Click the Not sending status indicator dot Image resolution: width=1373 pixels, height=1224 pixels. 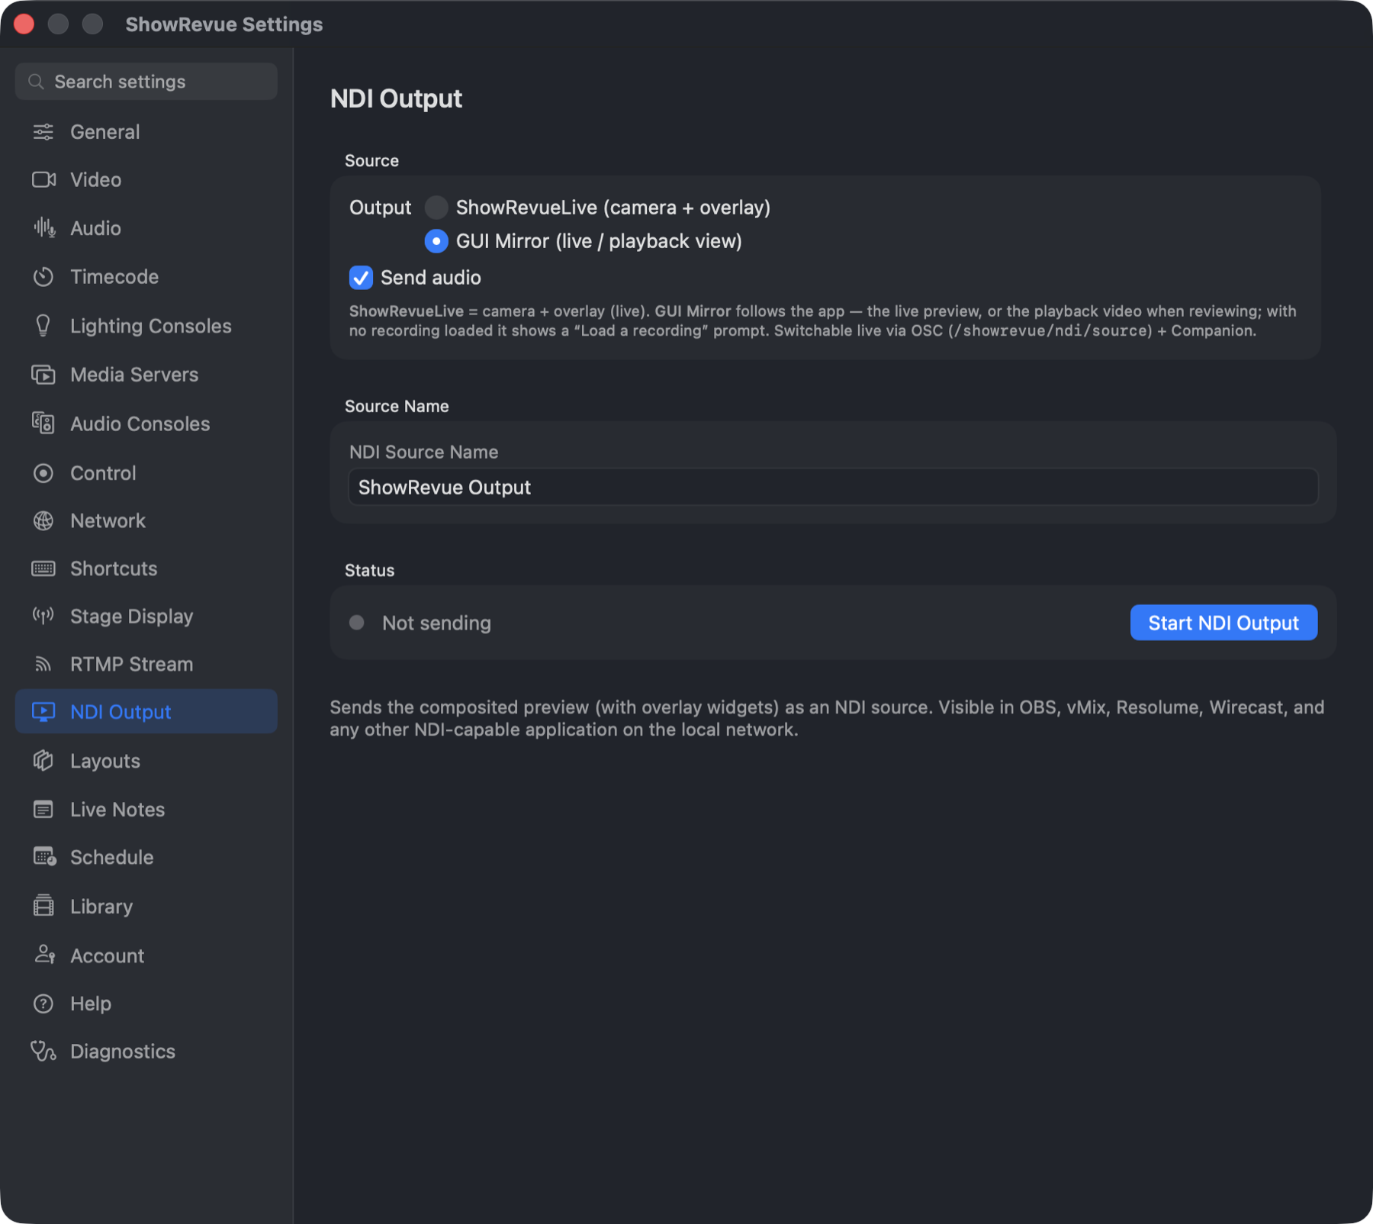click(356, 623)
